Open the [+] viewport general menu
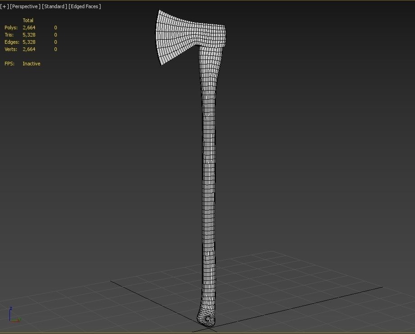 (5, 6)
